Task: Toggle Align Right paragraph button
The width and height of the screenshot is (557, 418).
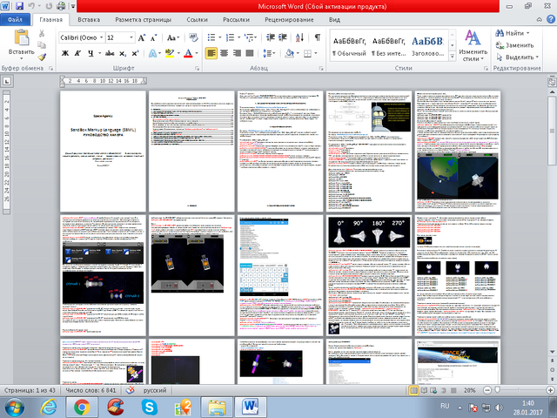Action: click(x=237, y=53)
